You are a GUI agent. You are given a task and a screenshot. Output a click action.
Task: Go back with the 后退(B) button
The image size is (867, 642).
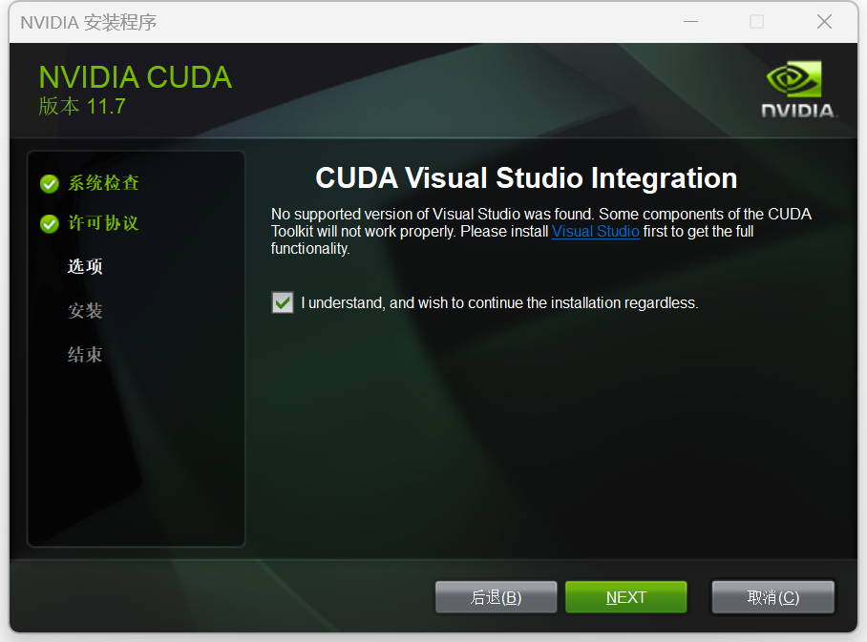[496, 597]
